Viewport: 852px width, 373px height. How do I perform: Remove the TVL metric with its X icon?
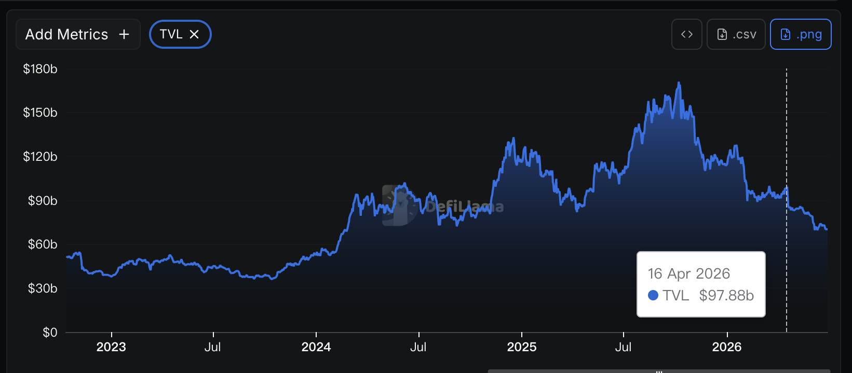(x=194, y=34)
